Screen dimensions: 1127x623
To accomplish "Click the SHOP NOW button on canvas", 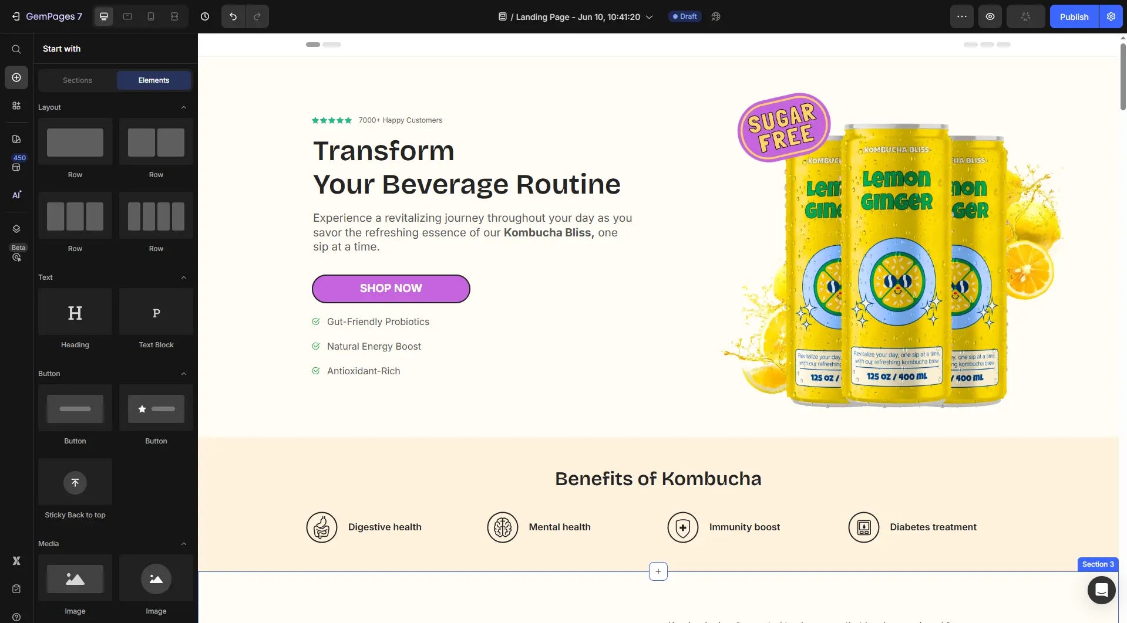I will (x=391, y=289).
